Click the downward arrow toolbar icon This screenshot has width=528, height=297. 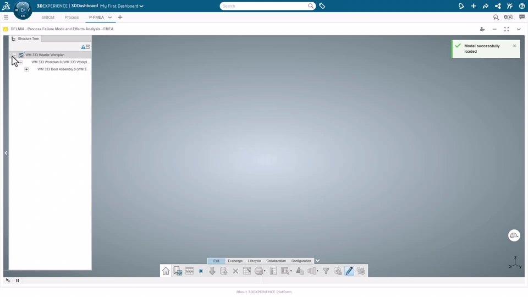click(x=212, y=271)
